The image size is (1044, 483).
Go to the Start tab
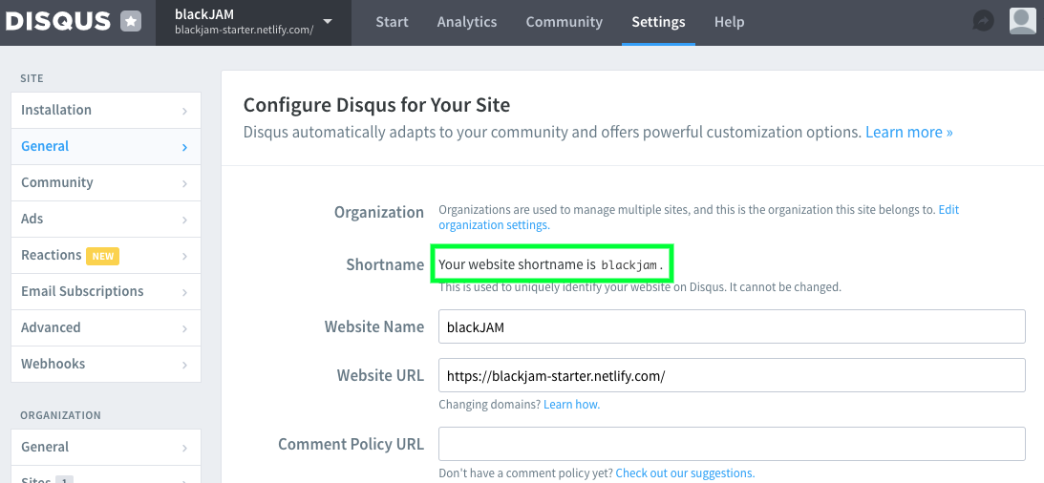pyautogui.click(x=393, y=22)
